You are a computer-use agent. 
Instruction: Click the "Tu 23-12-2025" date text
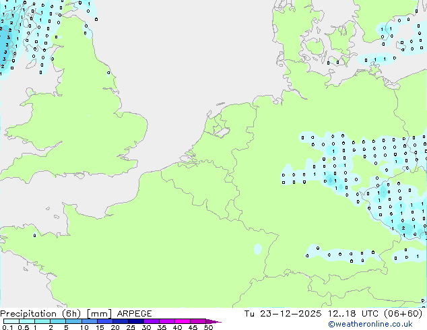point(283,314)
